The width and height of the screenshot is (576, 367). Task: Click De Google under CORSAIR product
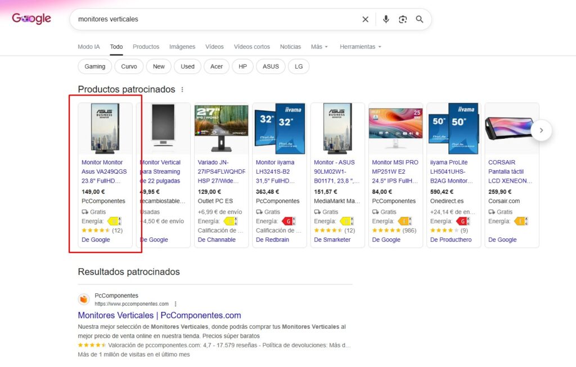coord(502,239)
